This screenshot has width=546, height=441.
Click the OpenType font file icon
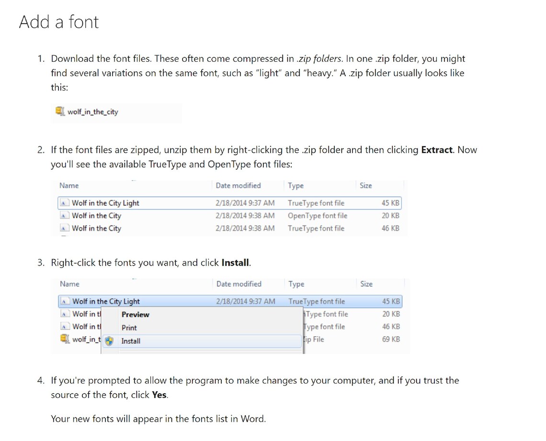pyautogui.click(x=64, y=216)
